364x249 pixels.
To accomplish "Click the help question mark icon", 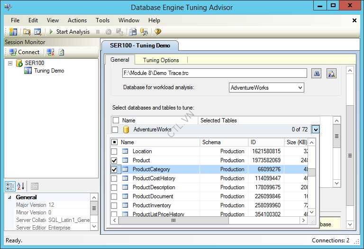I will tap(158, 32).
